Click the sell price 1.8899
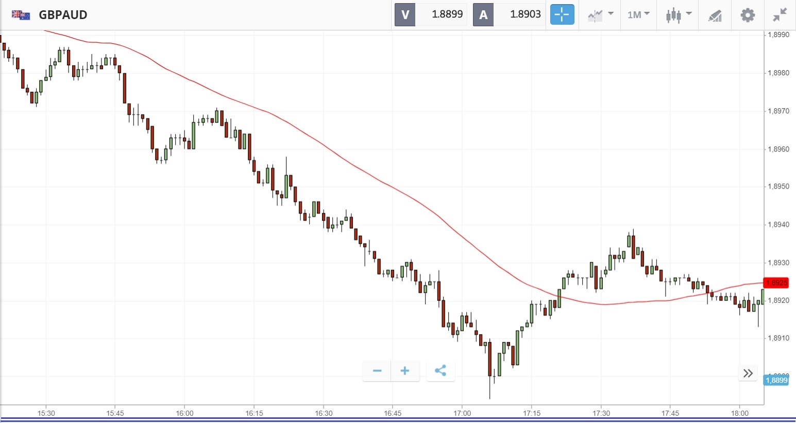The height and width of the screenshot is (423, 796). (x=447, y=14)
